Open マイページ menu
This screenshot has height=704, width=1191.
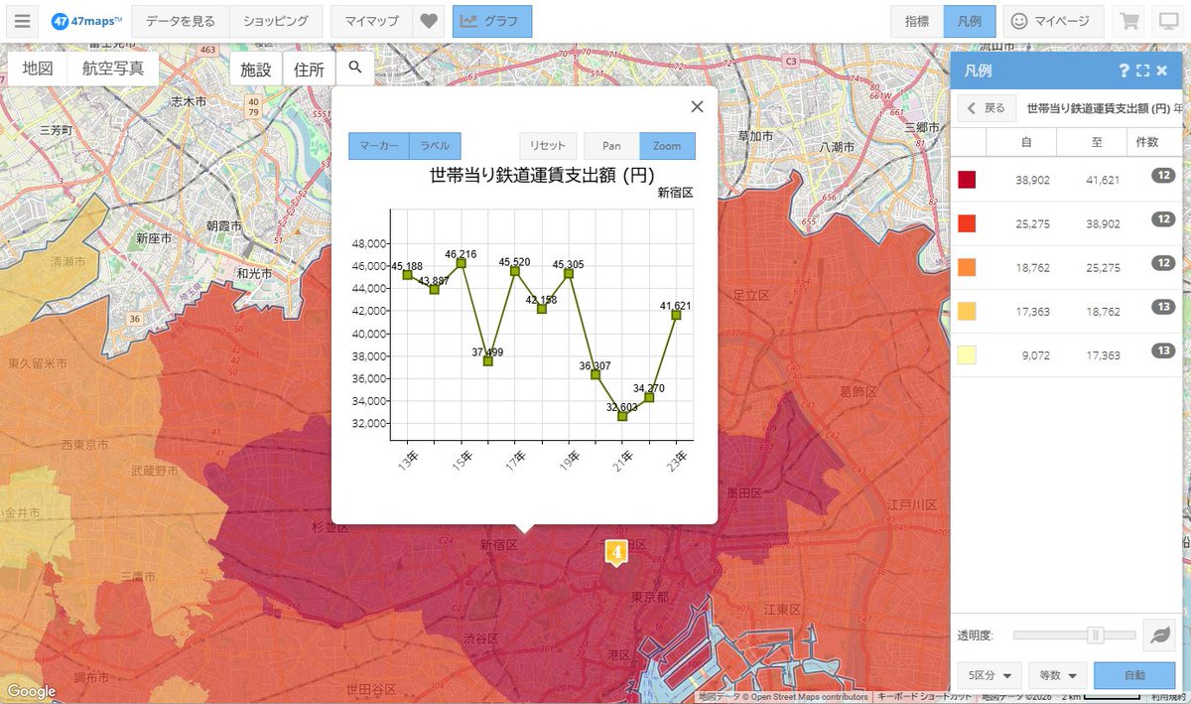click(1053, 21)
